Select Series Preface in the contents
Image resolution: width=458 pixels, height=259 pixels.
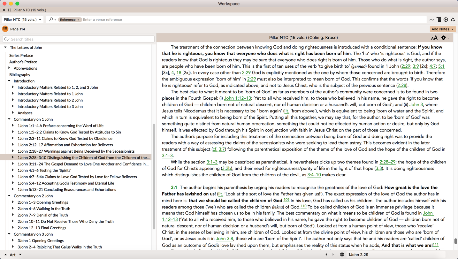click(x=21, y=56)
